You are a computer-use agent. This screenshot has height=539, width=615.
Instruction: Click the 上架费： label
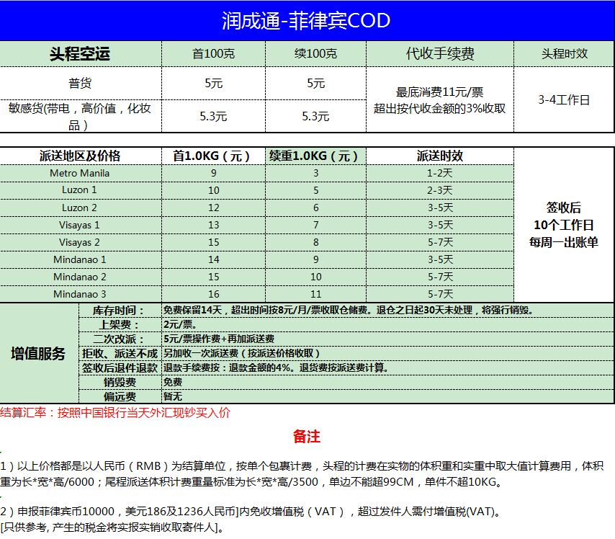pyautogui.click(x=120, y=325)
